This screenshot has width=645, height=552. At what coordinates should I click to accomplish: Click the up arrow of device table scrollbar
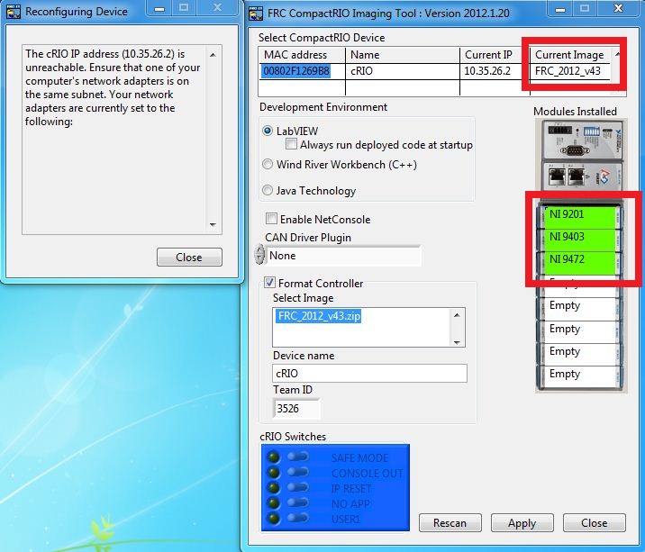[617, 54]
